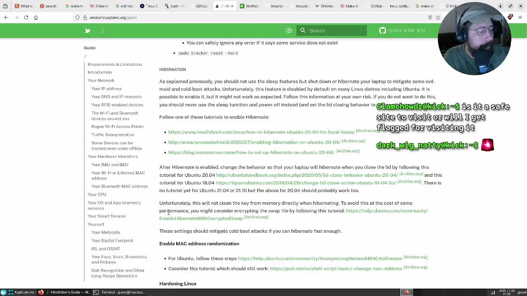
Task: Switch to the "edit:tmu" browser tab
Action: [x=125, y=6]
